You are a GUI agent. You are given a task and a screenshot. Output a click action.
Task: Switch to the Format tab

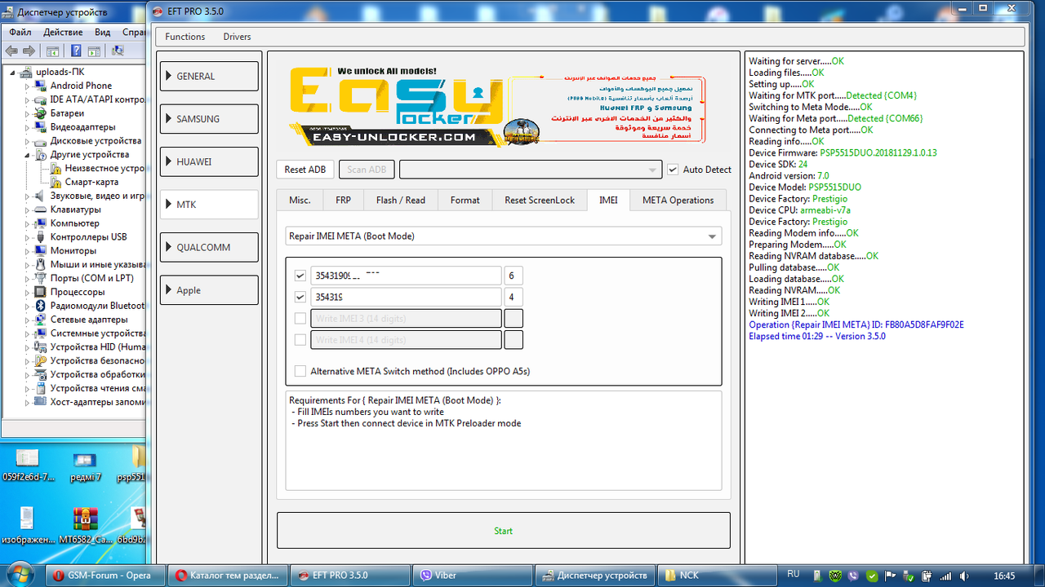click(465, 200)
